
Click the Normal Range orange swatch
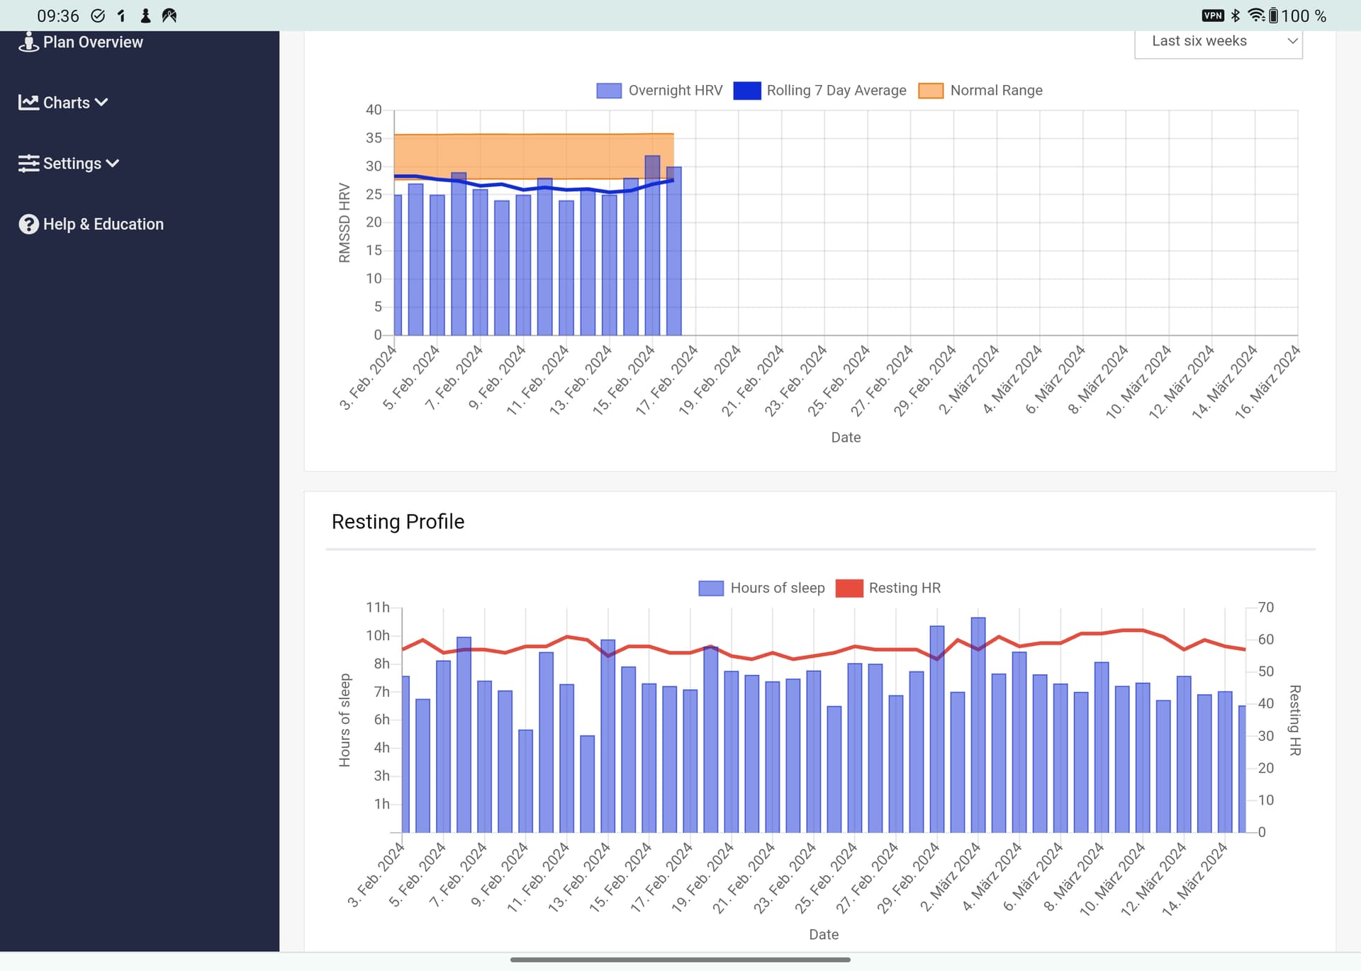(931, 91)
